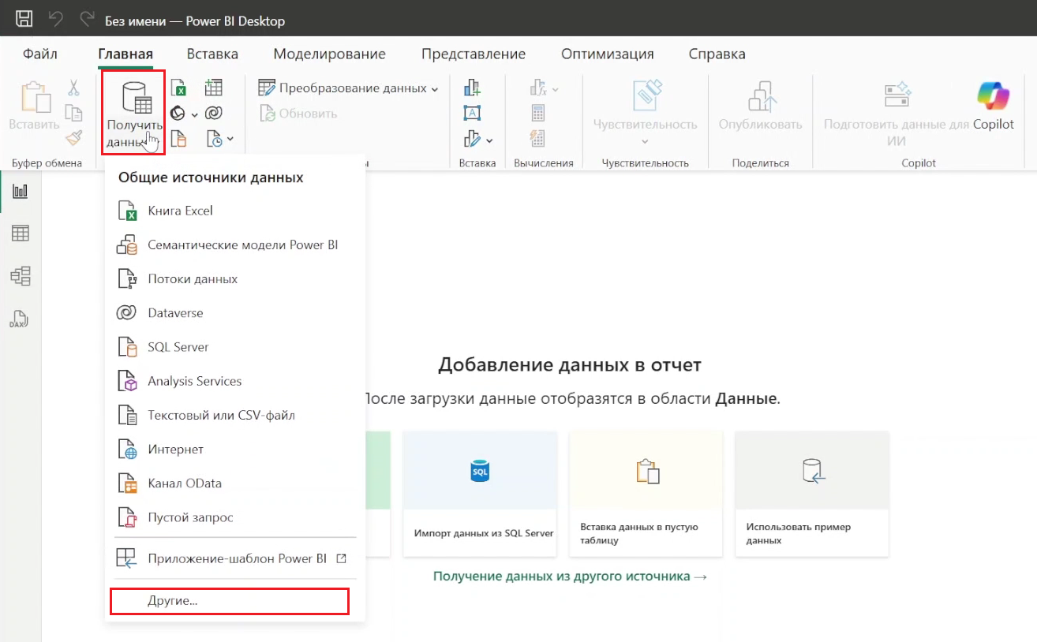Viewport: 1037px width, 642px height.
Task: Click Подготовить данные для ИИ button
Action: [897, 113]
